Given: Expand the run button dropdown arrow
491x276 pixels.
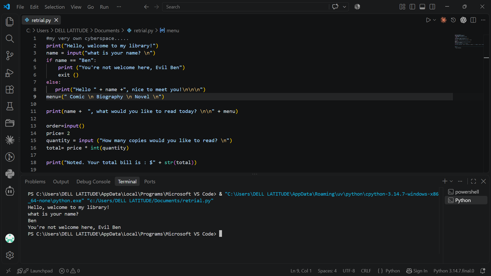Looking at the screenshot, I should click(435, 20).
